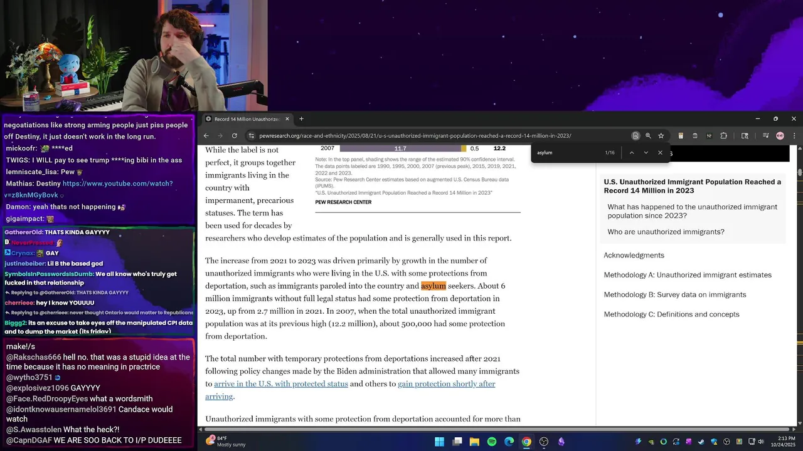
Task: Click the PEW RESEARCH CENTER chart caption
Action: (343, 202)
